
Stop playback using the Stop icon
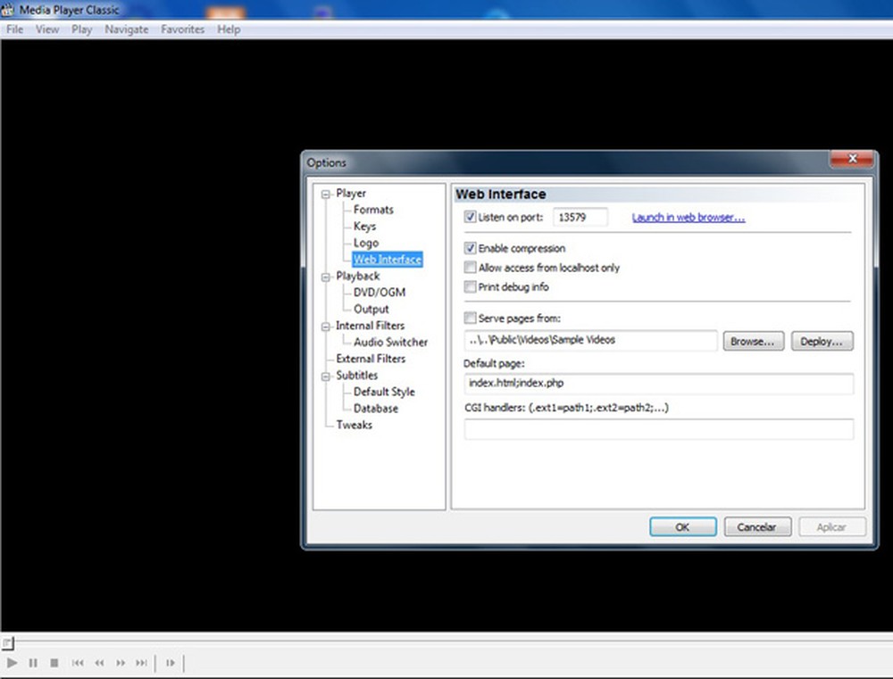54,663
